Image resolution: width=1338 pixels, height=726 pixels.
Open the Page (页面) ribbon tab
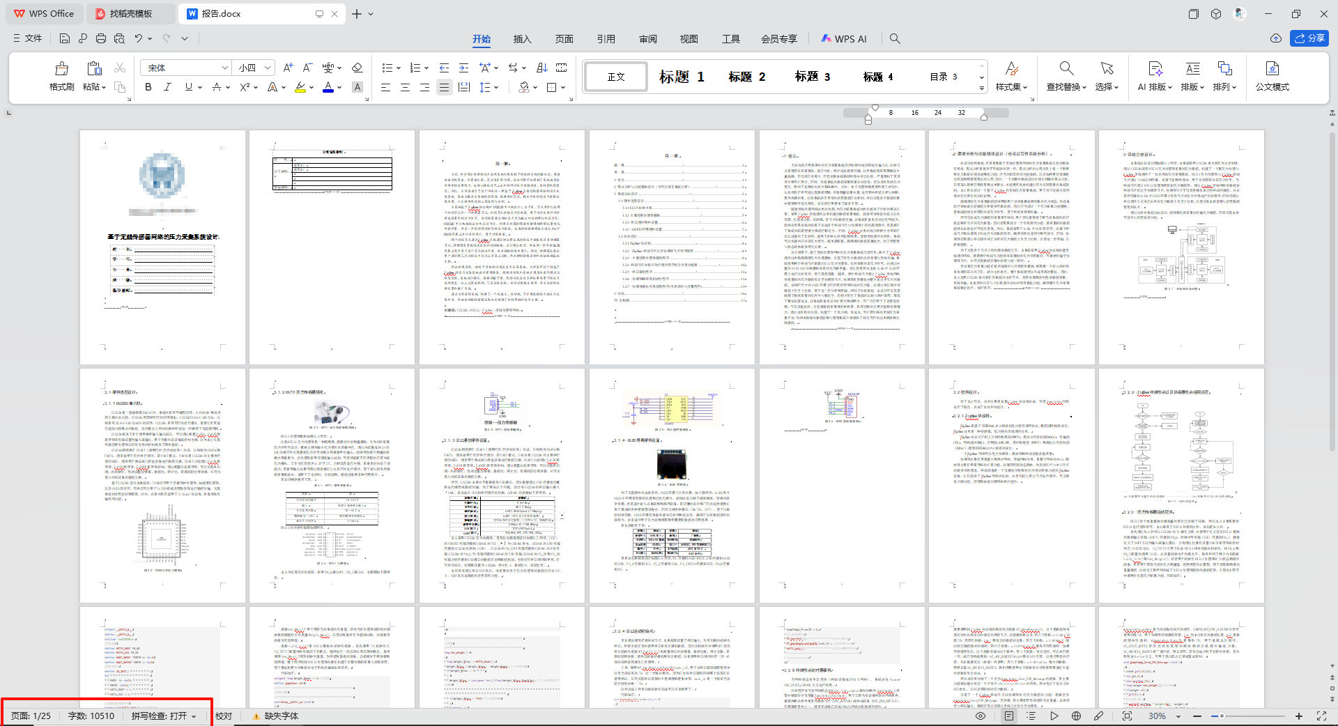coord(564,39)
